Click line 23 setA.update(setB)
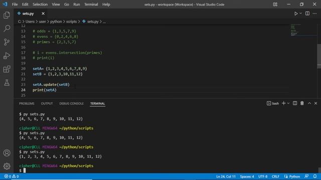The image size is (321, 180). (x=51, y=84)
